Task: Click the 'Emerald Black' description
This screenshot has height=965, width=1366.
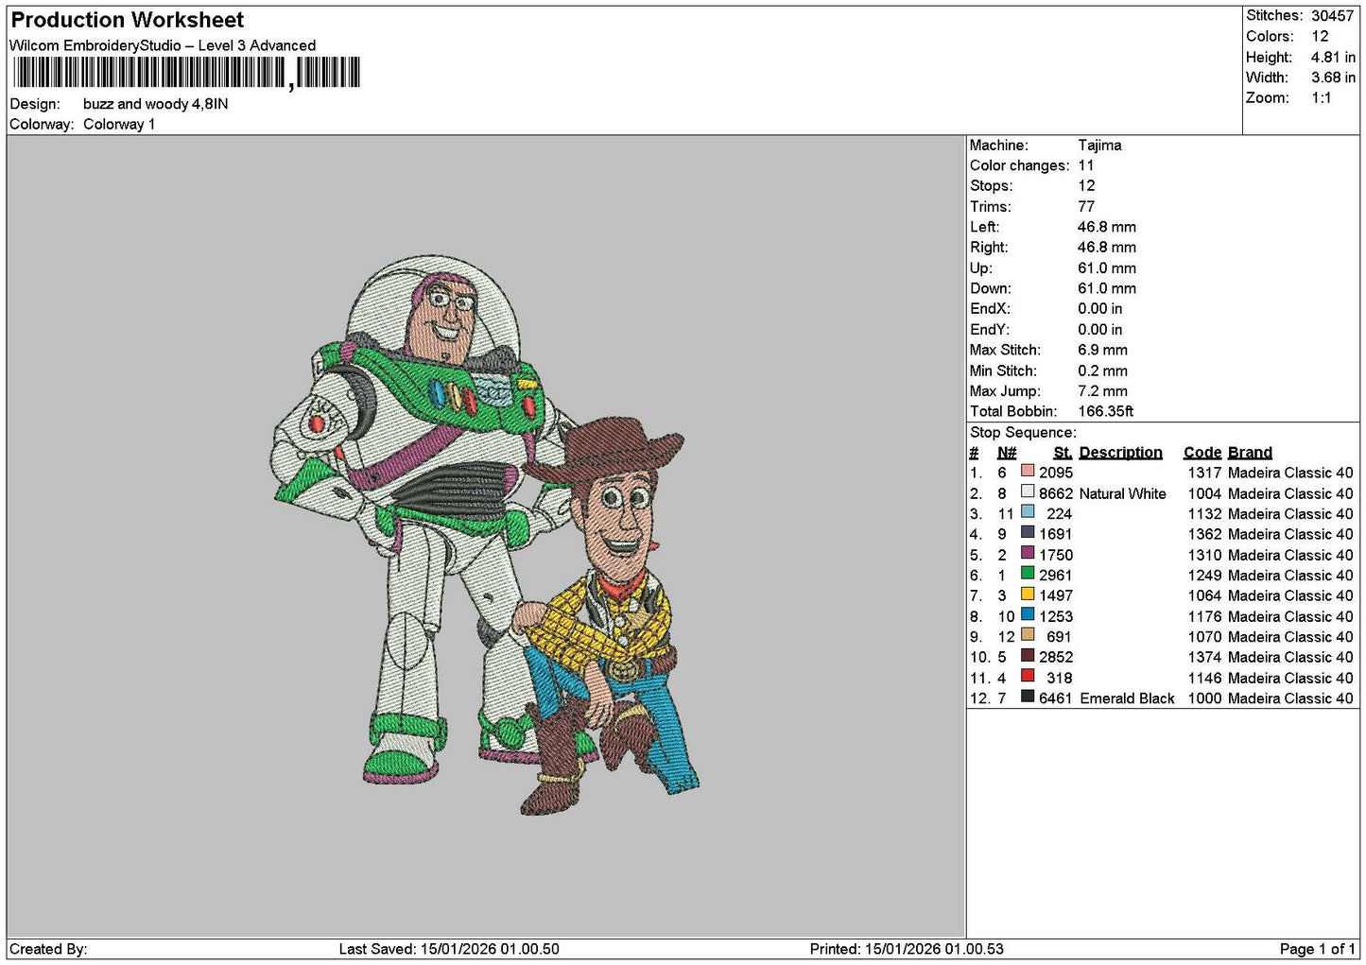Action: tap(1127, 698)
